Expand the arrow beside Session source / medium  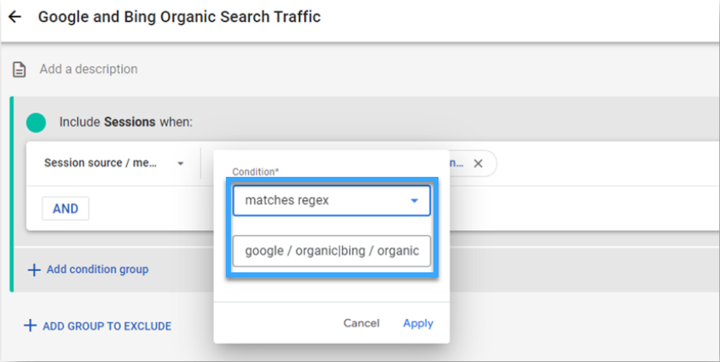[180, 164]
